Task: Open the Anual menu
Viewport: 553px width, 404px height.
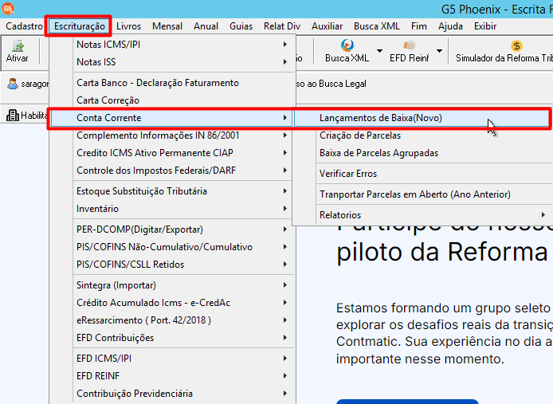Action: [x=206, y=26]
